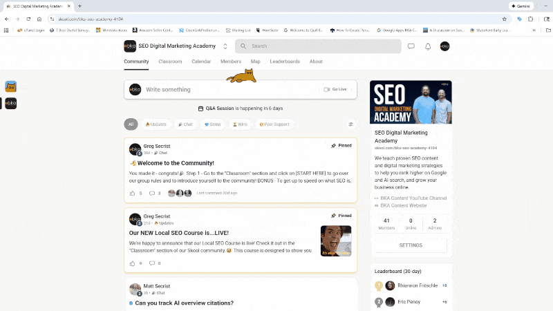Like the Welcome to the Community post
This screenshot has width=553, height=311.
point(132,194)
